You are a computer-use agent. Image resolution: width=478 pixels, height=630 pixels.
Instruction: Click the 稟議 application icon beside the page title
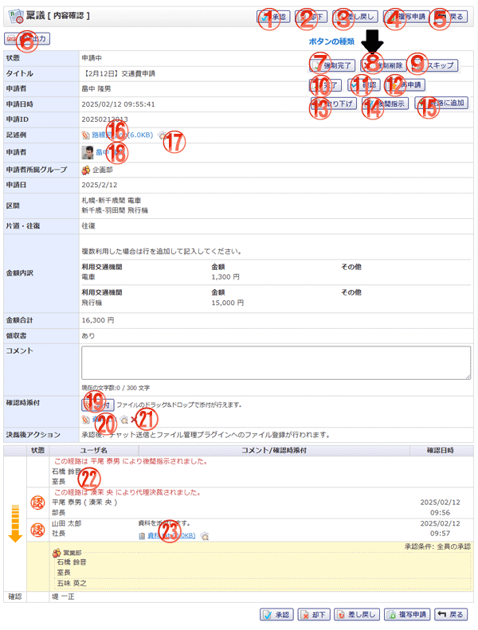(x=16, y=17)
